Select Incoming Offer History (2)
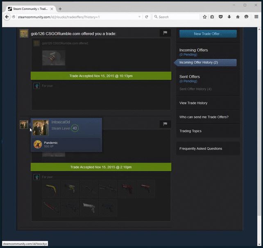 (x=199, y=63)
